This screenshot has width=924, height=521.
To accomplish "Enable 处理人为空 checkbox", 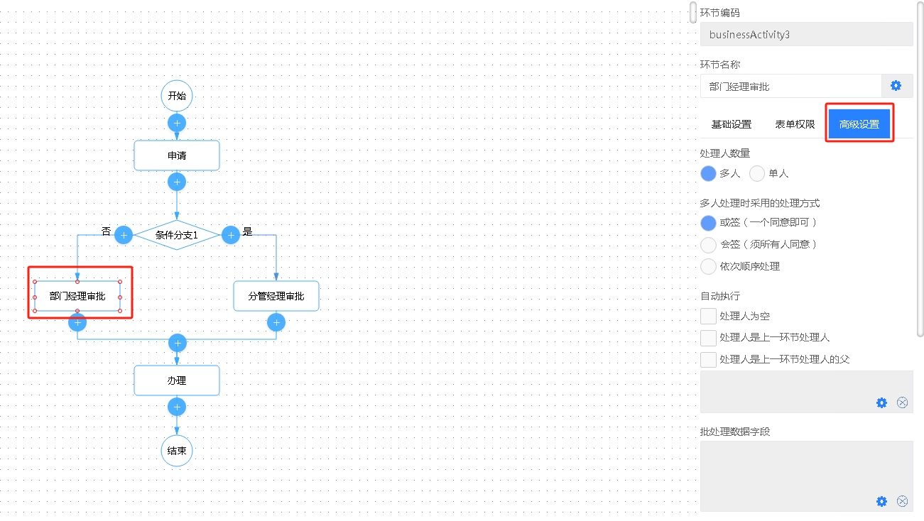I will point(708,316).
